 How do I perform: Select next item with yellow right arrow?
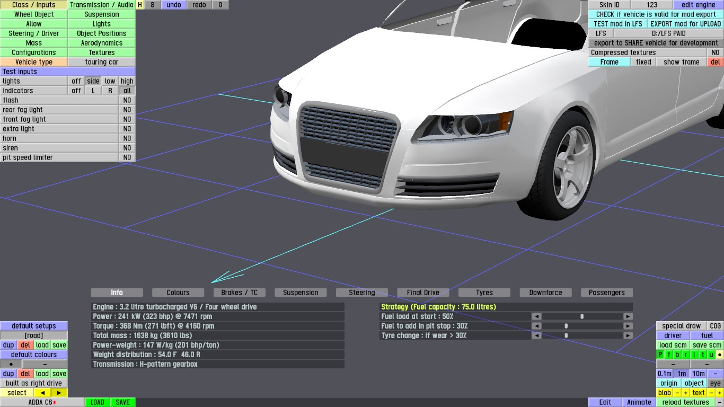[59, 393]
